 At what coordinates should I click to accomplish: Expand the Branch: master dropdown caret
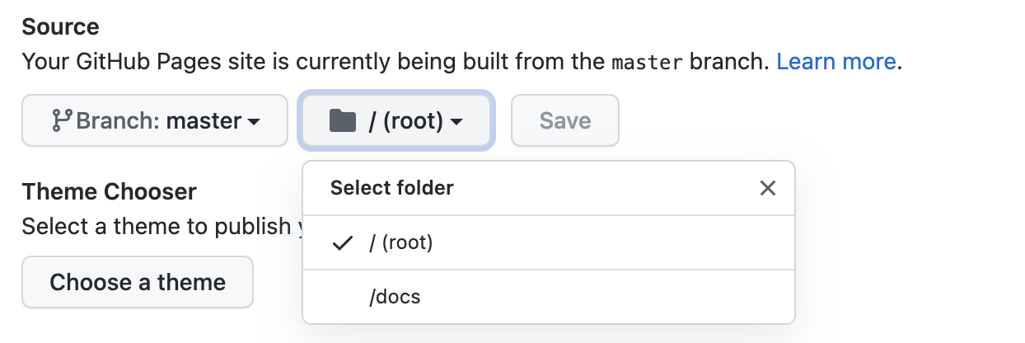click(254, 122)
